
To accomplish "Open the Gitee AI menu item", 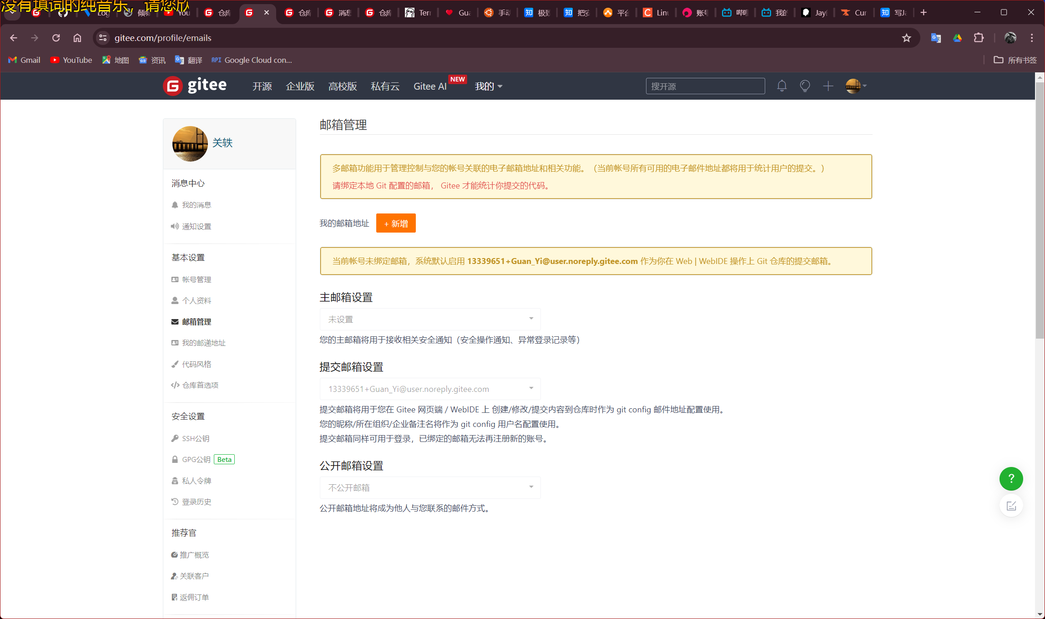I will pos(429,86).
